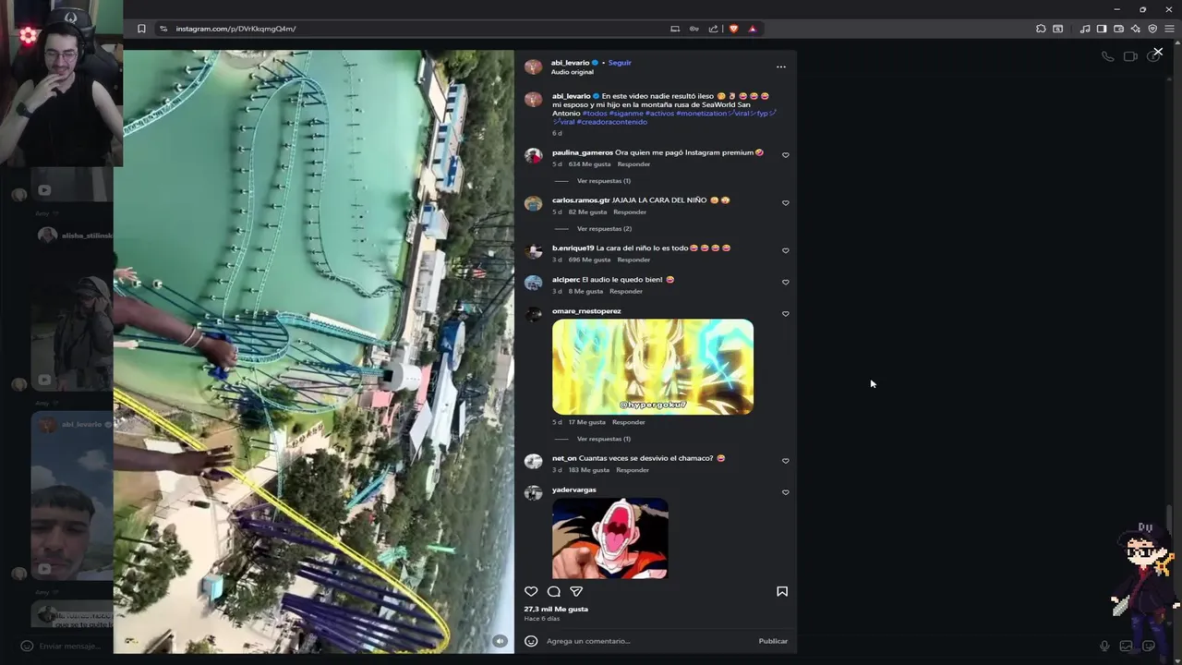Image resolution: width=1182 pixels, height=665 pixels.
Task: Open the search tabs icon in the toolbar
Action: click(1057, 29)
